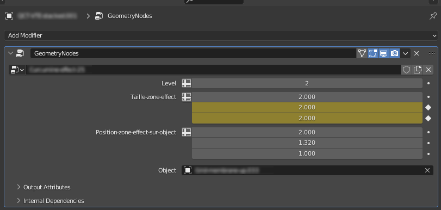The height and width of the screenshot is (210, 441).
Task: Click the breadcrumb arrow separator
Action: click(x=88, y=16)
